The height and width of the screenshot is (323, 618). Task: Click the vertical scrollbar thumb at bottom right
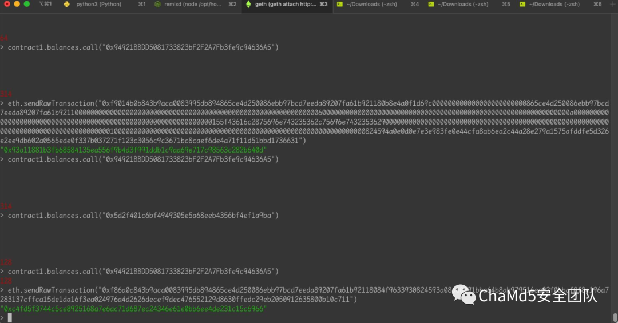615,317
